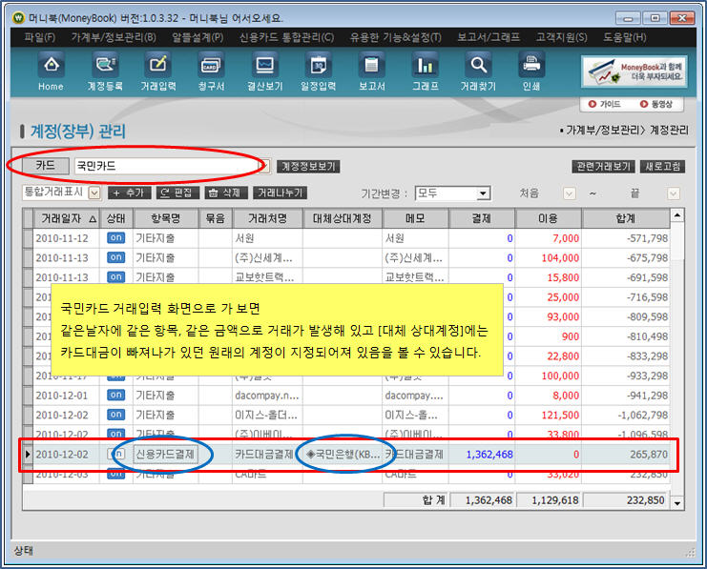Open 유용한 기능&설정(T) menu
707x569 pixels.
395,37
